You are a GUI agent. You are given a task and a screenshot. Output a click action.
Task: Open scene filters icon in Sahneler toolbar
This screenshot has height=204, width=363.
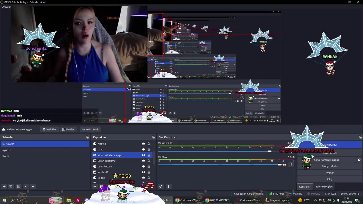click(18, 186)
